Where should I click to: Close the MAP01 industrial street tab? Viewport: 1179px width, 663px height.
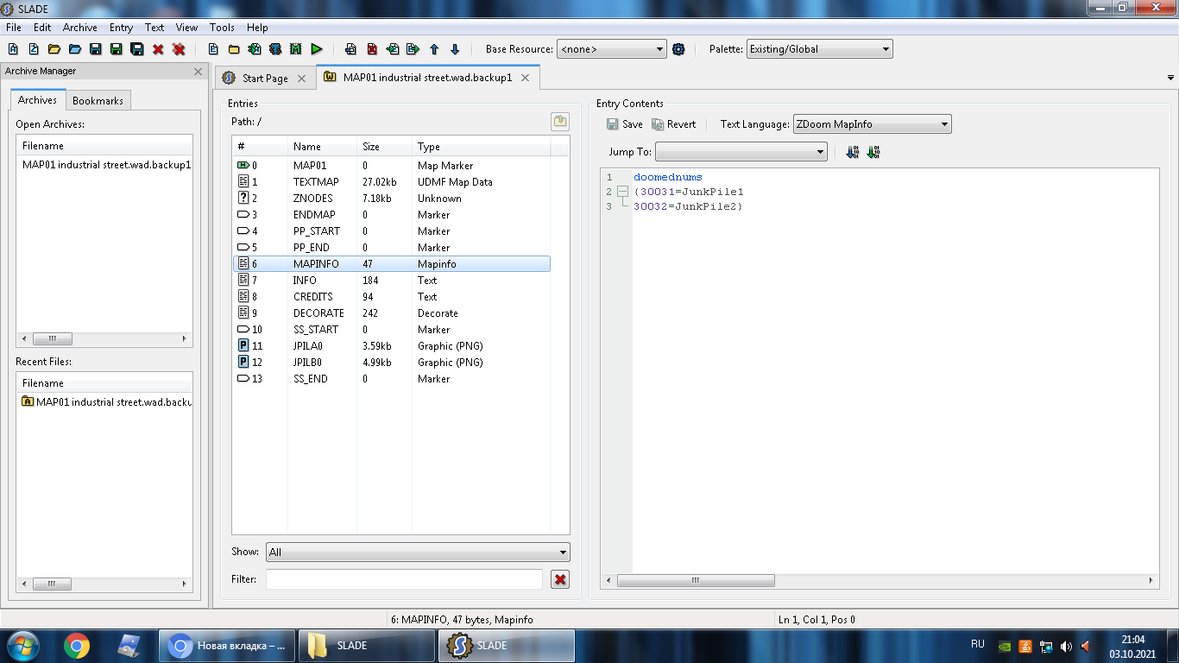click(x=525, y=78)
